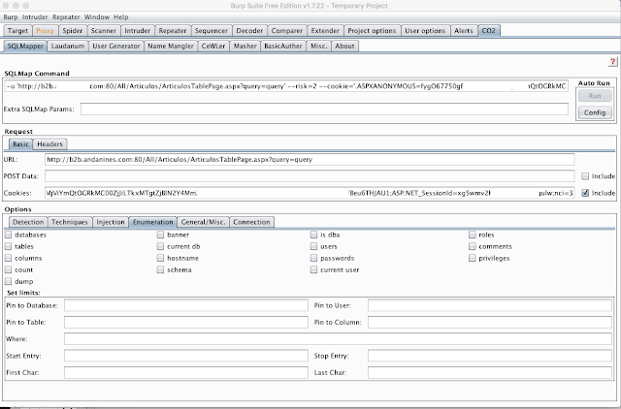
Task: Check the columns option
Action: point(9,258)
